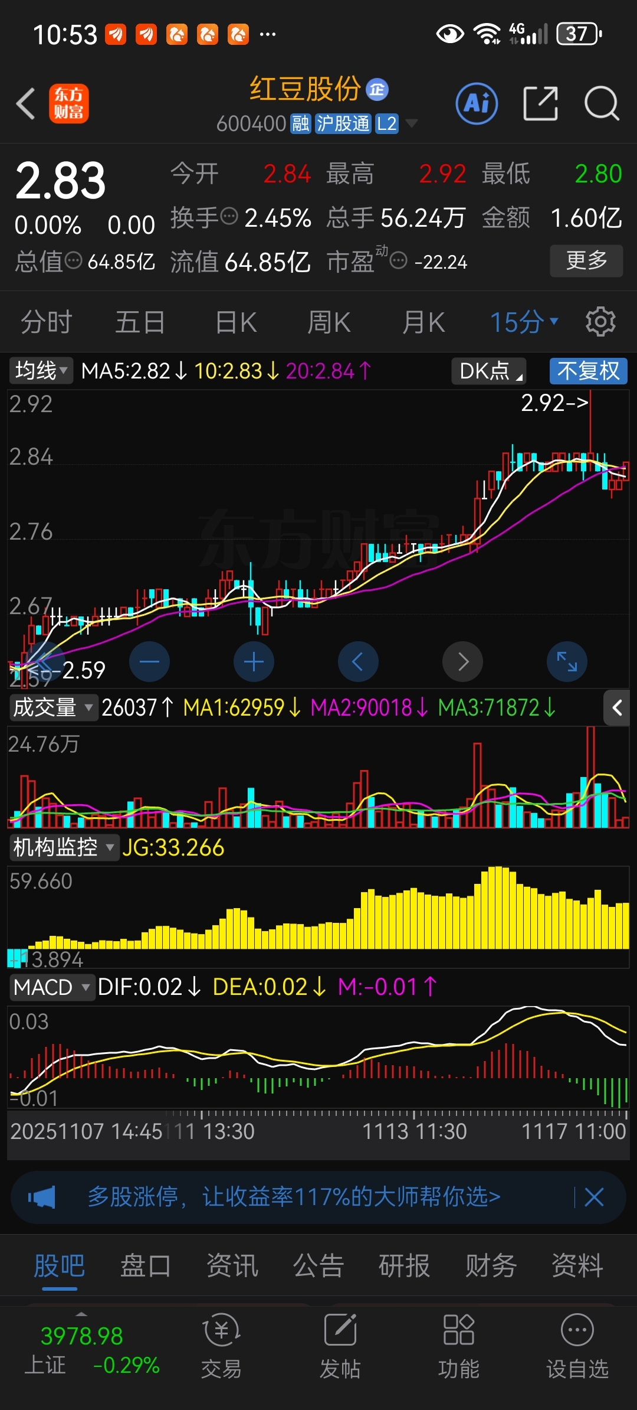Open MACD indicator dropdown

coord(51,987)
